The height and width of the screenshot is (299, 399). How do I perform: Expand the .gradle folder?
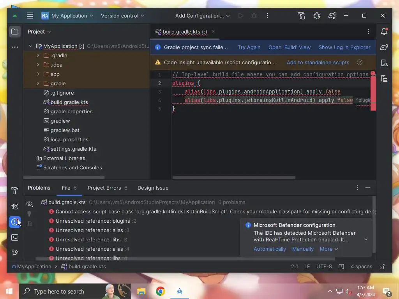click(x=38, y=55)
